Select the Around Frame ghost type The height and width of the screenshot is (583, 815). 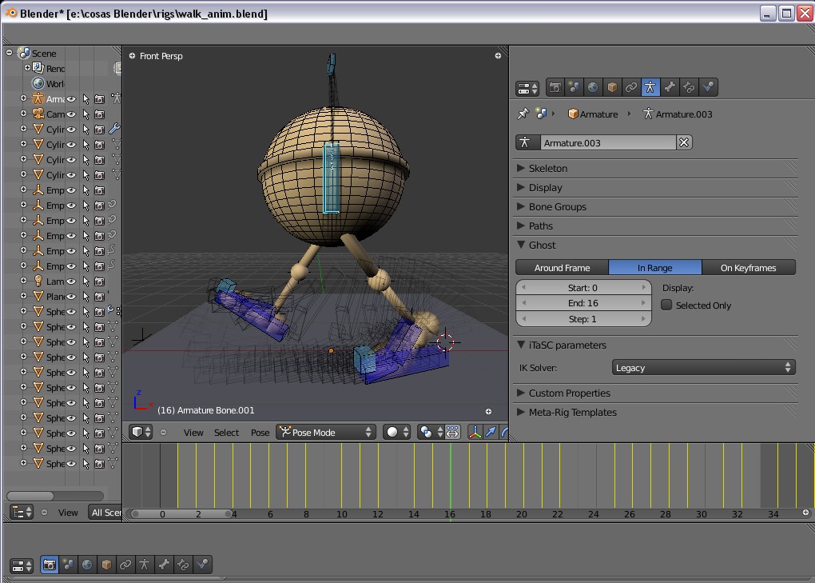click(562, 268)
